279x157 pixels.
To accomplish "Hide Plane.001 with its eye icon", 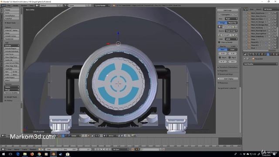I will (269, 42).
